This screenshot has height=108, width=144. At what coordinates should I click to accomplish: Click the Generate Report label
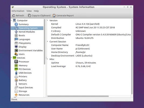(x=65, y=16)
